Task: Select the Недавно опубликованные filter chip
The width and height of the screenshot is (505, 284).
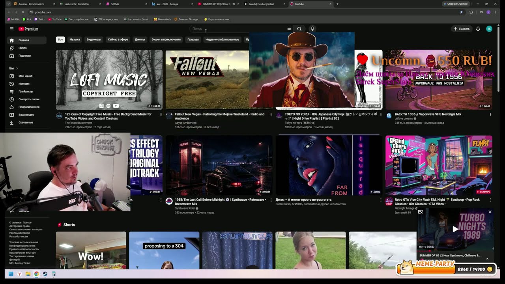Action: pyautogui.click(x=222, y=39)
